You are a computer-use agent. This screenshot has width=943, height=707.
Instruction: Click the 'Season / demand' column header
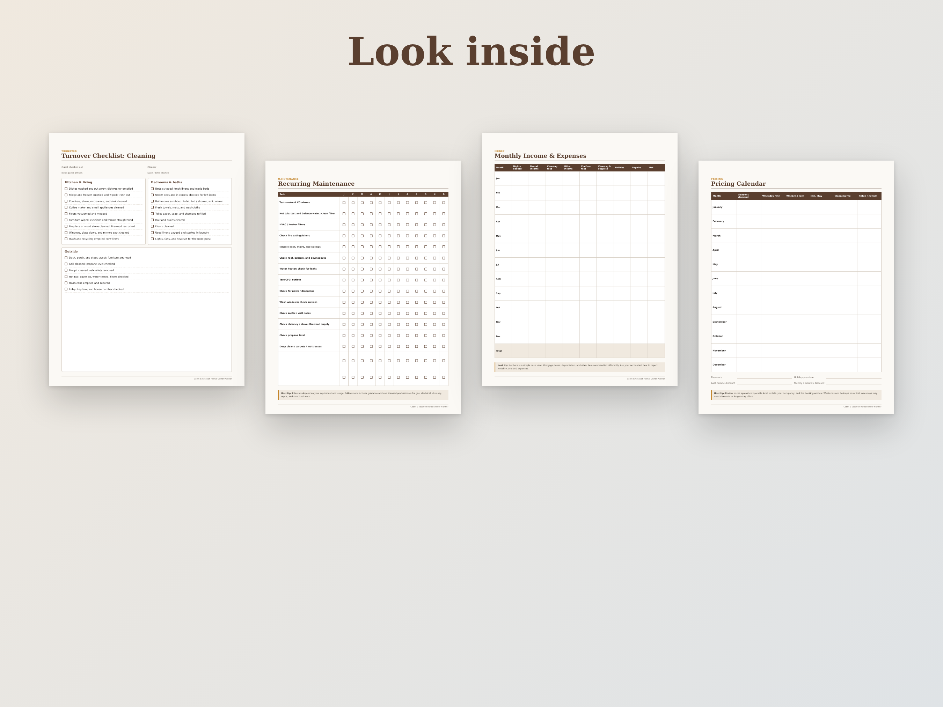pyautogui.click(x=744, y=196)
